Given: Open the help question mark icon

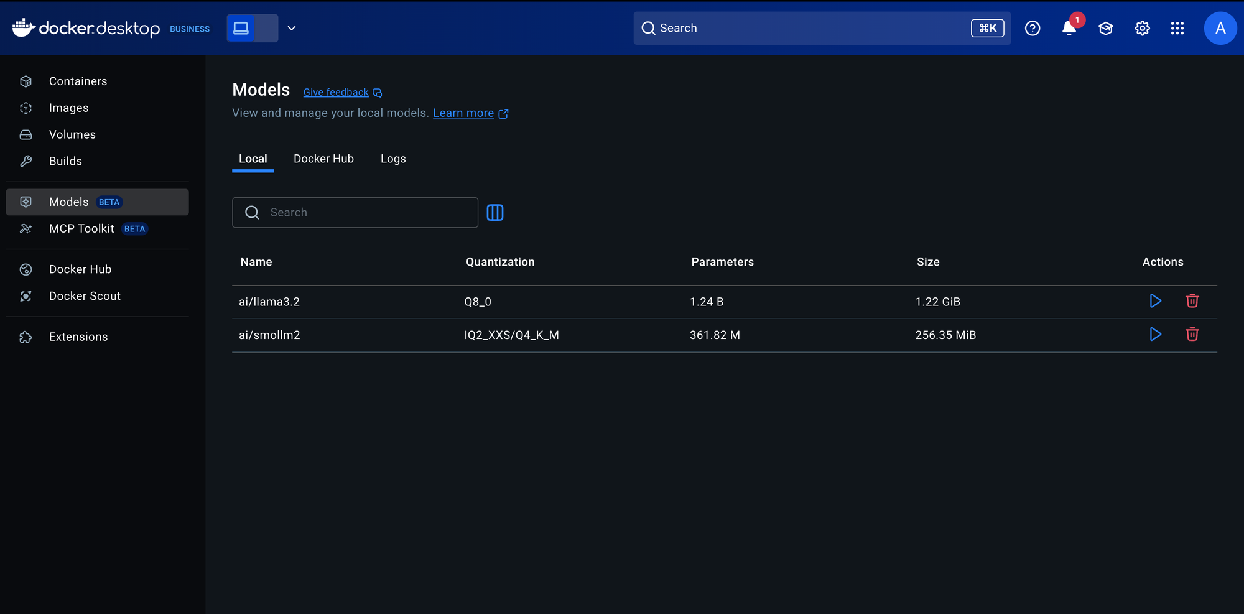Looking at the screenshot, I should click(x=1033, y=28).
